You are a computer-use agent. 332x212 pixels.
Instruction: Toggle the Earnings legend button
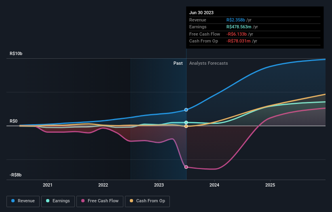(58, 201)
